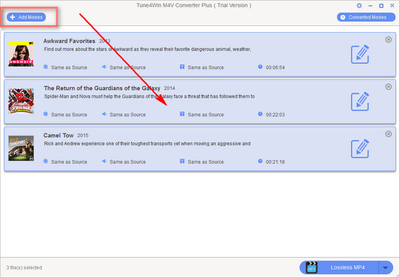Screen dimensions: 400x278
Task: Click the 2015 year label of Camel Tow
Action: click(83, 135)
